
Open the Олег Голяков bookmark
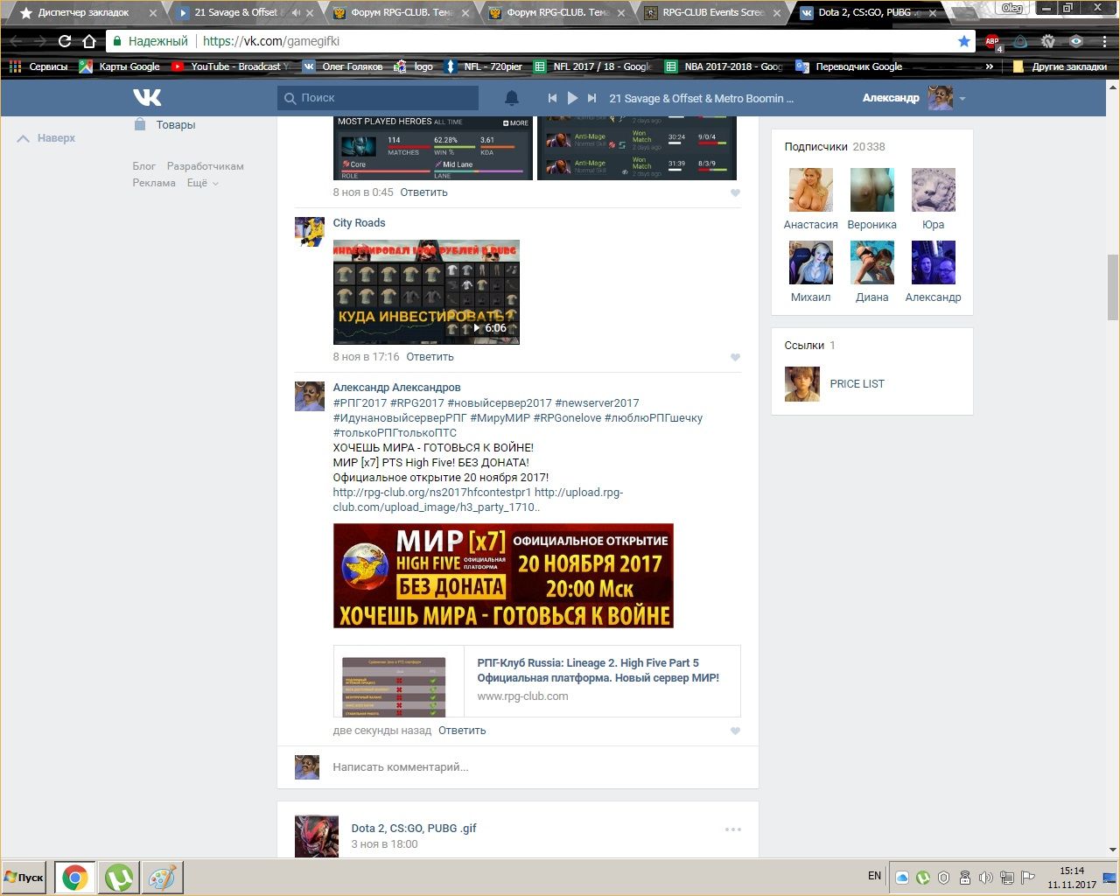pos(343,66)
